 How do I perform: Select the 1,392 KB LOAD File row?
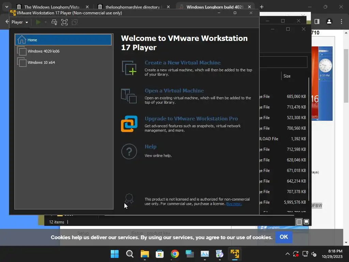(284, 139)
